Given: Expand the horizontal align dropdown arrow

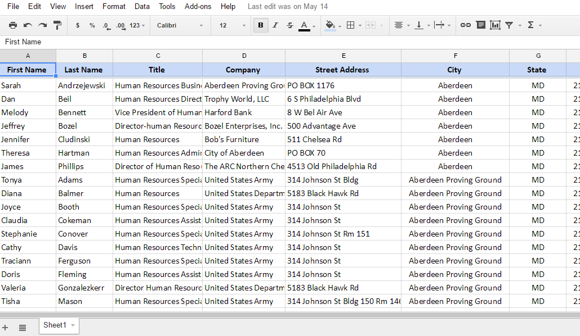Looking at the screenshot, I should click(408, 25).
